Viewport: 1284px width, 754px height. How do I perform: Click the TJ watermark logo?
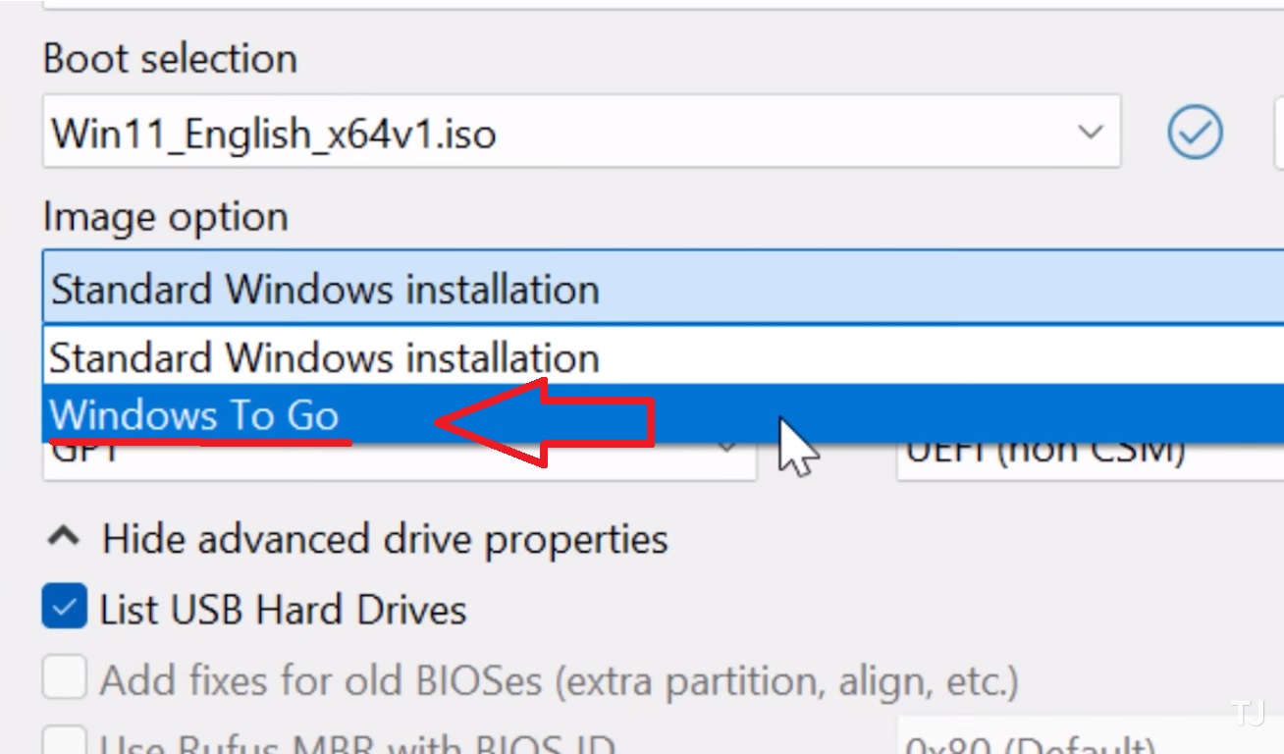click(x=1249, y=714)
